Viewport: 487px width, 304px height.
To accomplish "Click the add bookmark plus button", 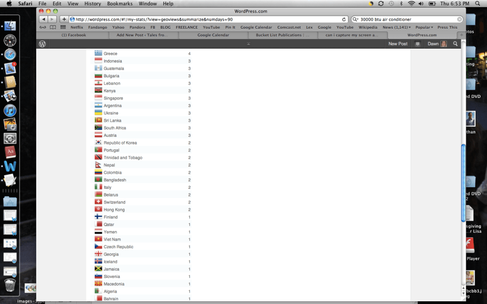I will click(x=64, y=19).
